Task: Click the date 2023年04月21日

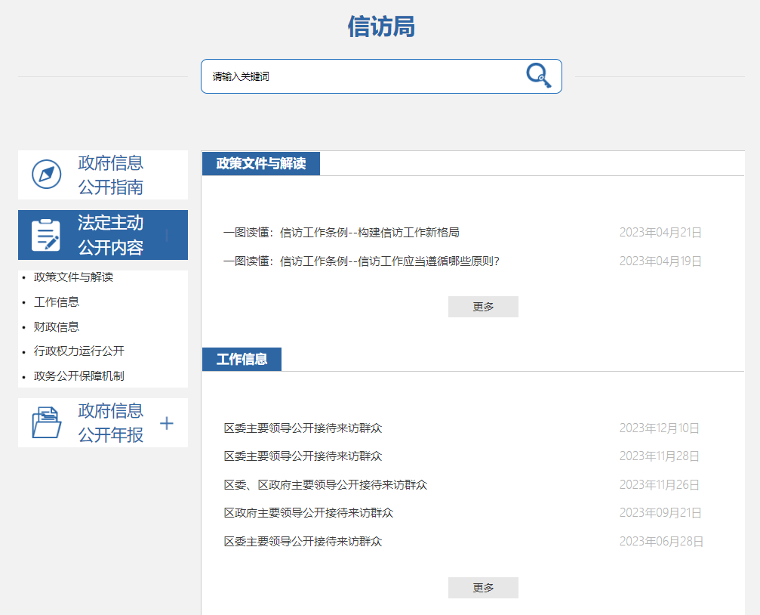Action: tap(660, 233)
